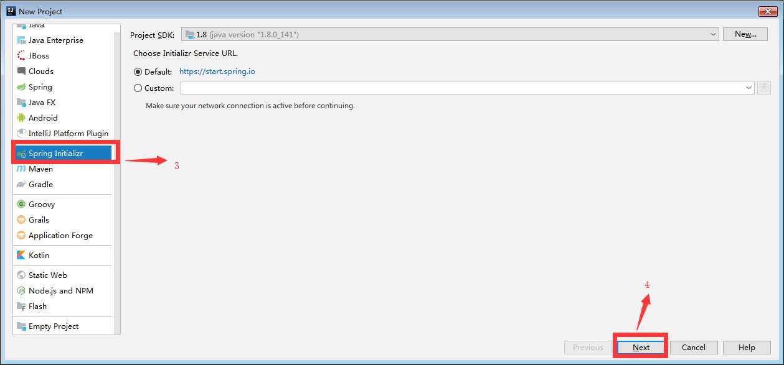Click the Clouds icon in project list
The image size is (784, 365).
click(x=21, y=72)
